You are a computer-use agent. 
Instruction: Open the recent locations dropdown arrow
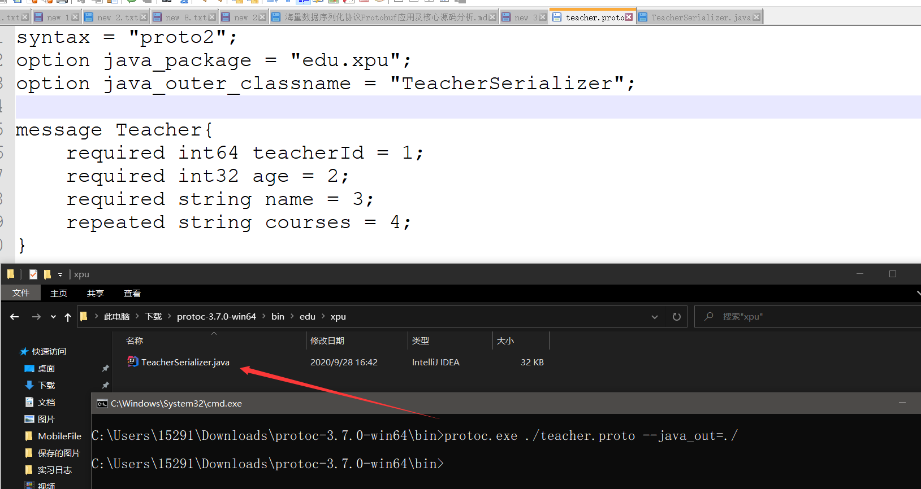click(53, 317)
